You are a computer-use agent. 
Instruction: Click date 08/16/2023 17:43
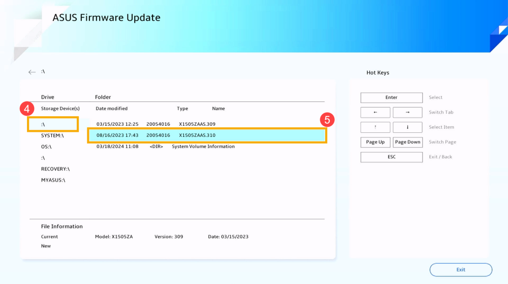117,135
